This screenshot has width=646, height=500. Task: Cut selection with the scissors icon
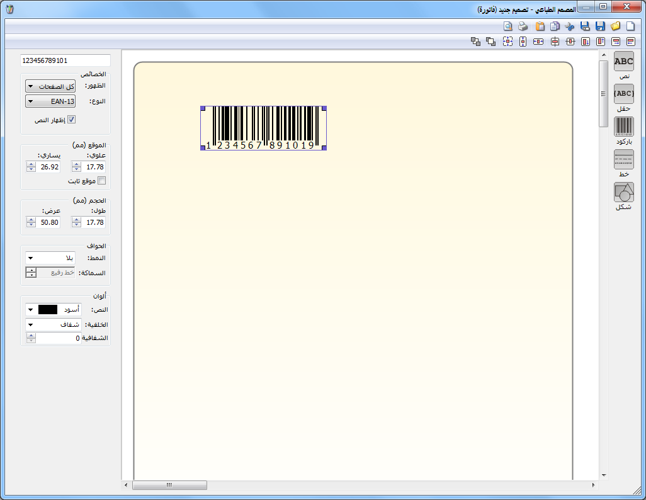570,26
